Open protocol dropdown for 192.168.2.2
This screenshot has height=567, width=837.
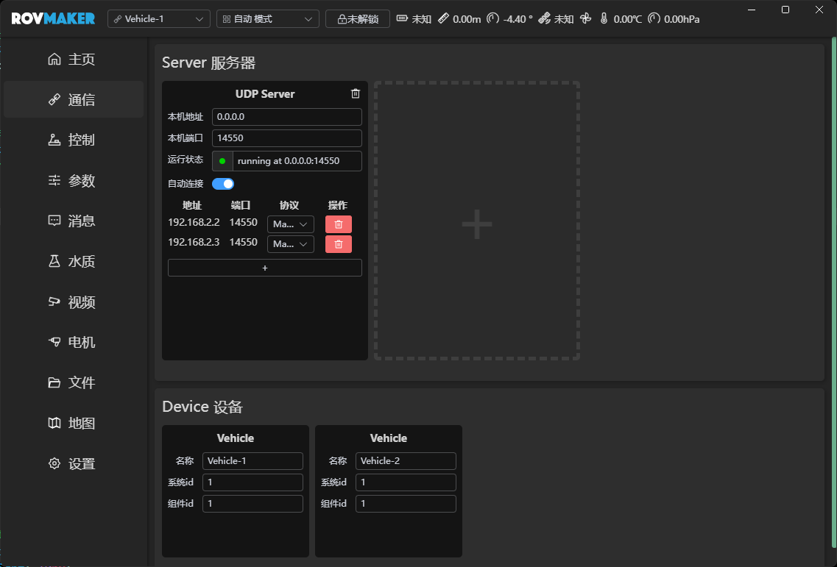point(290,224)
